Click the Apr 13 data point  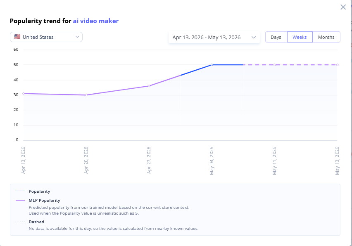point(24,94)
